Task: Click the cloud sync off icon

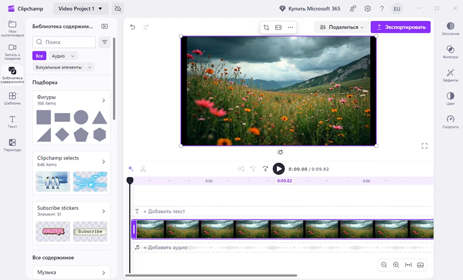Action: (118, 8)
